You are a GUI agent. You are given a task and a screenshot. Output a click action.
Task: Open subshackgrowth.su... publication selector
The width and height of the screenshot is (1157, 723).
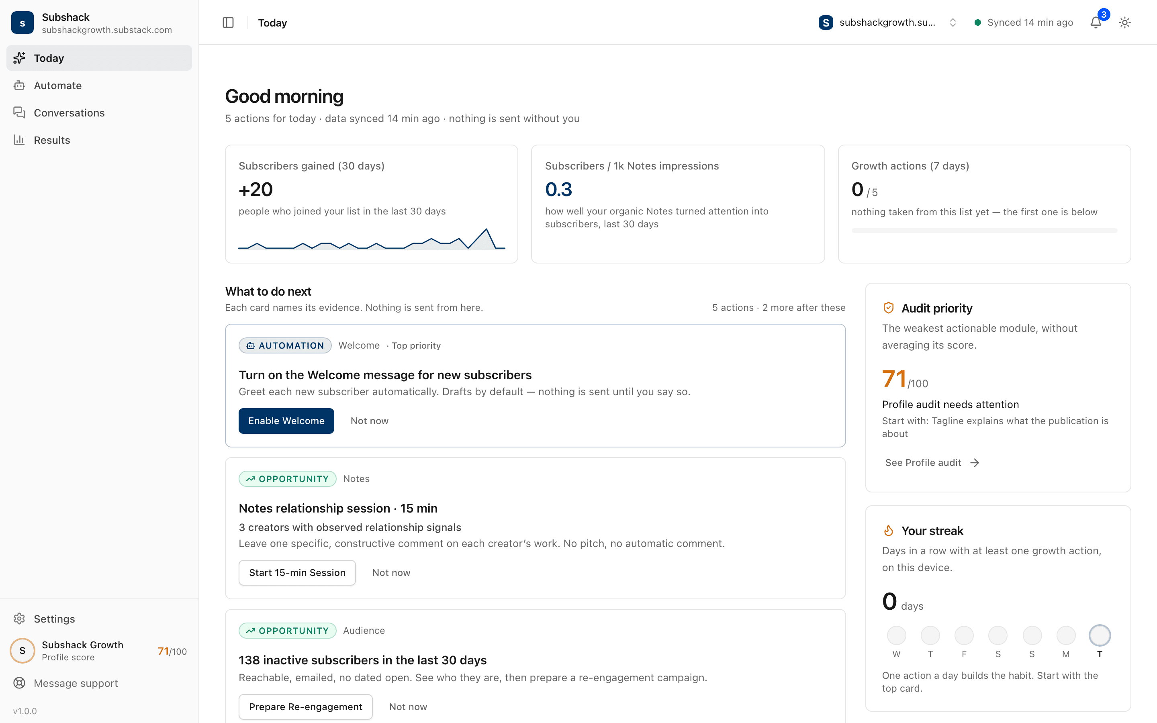887,22
